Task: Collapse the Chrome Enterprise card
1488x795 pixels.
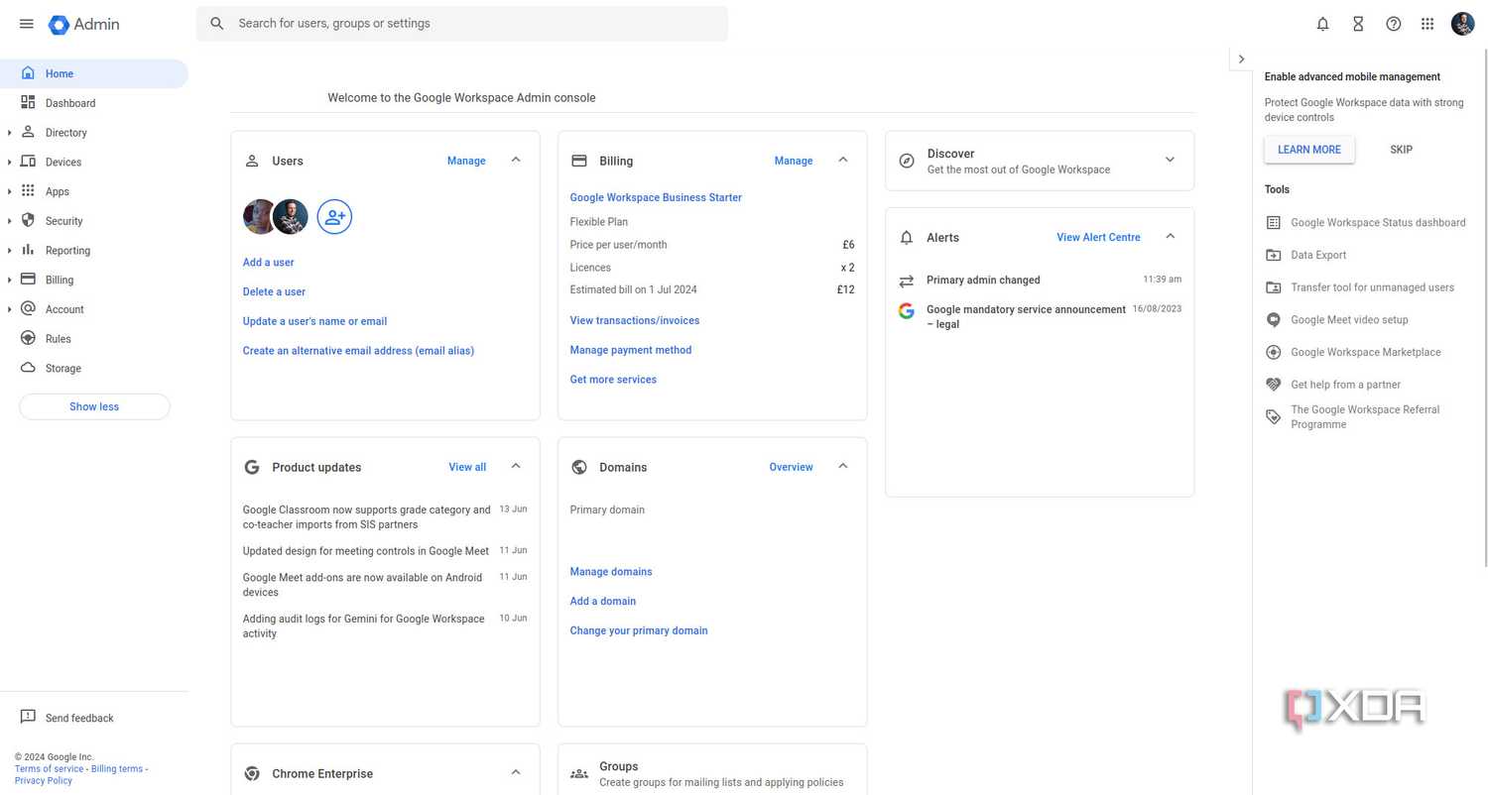Action: click(x=516, y=772)
